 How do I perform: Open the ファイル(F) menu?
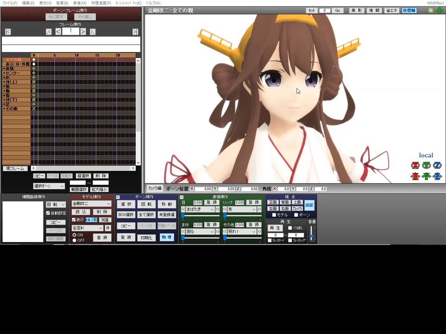pyautogui.click(x=10, y=3)
